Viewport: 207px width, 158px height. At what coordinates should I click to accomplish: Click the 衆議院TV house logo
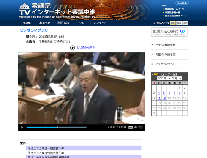tap(25, 9)
